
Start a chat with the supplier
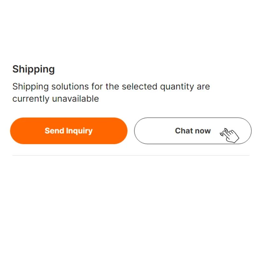pyautogui.click(x=193, y=131)
